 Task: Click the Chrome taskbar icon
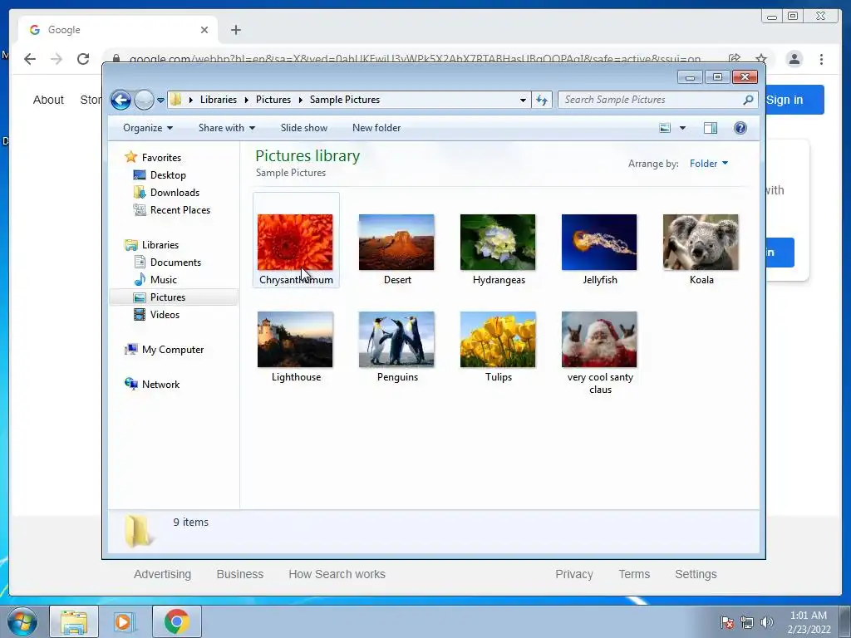pos(176,621)
